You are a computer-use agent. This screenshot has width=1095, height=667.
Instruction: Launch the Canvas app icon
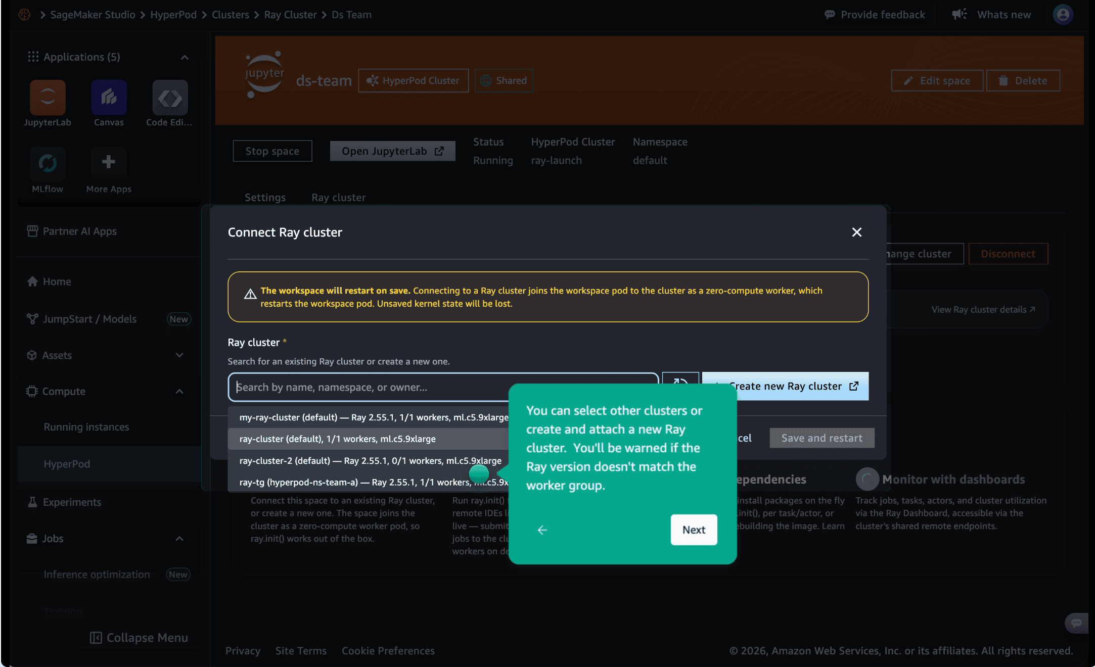click(109, 98)
